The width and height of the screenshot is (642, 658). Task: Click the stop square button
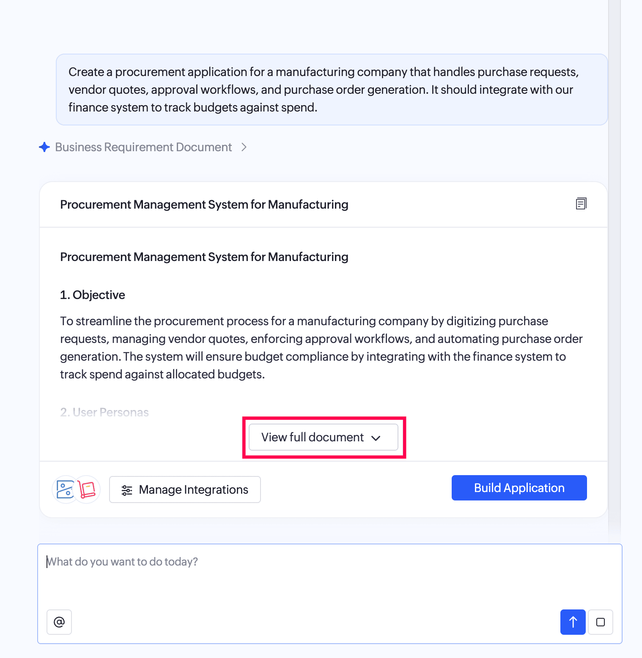pyautogui.click(x=601, y=622)
